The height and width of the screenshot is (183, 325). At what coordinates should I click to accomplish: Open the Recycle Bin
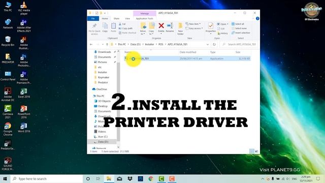coord(8,41)
